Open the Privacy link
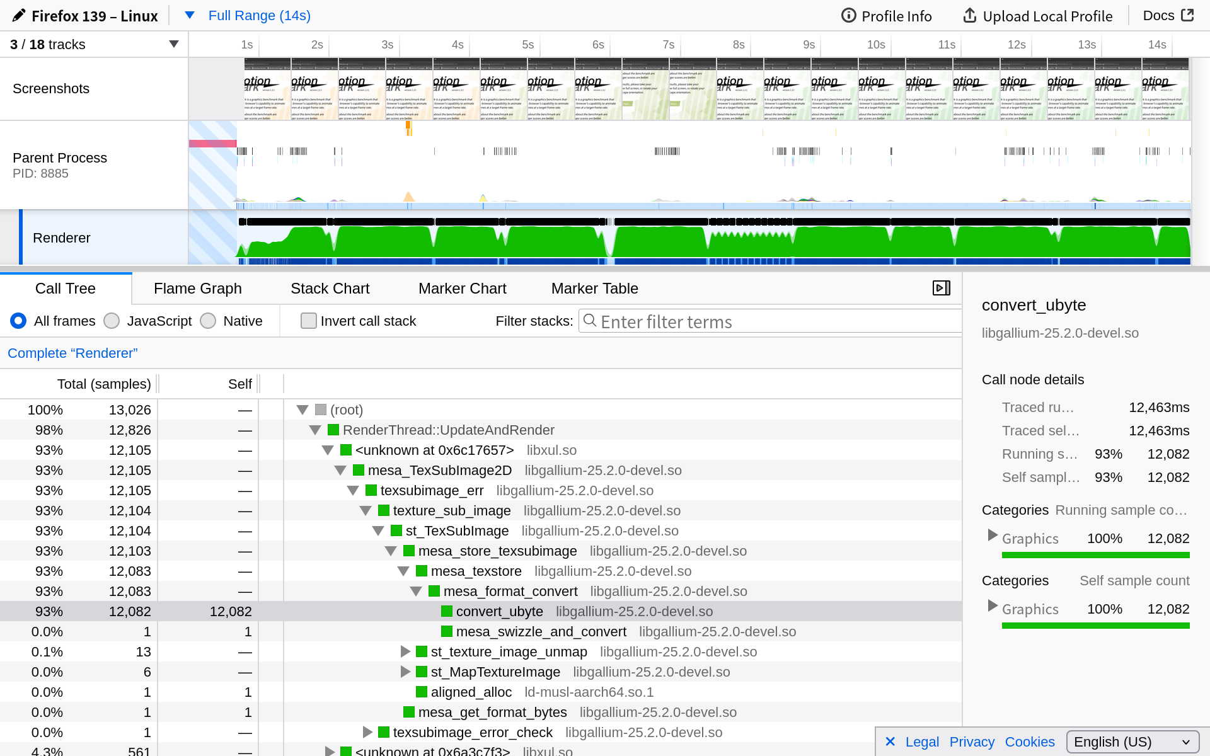This screenshot has height=756, width=1210. tap(972, 742)
